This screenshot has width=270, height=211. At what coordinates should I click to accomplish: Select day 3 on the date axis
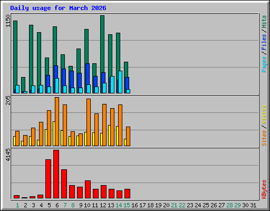tap(33, 205)
